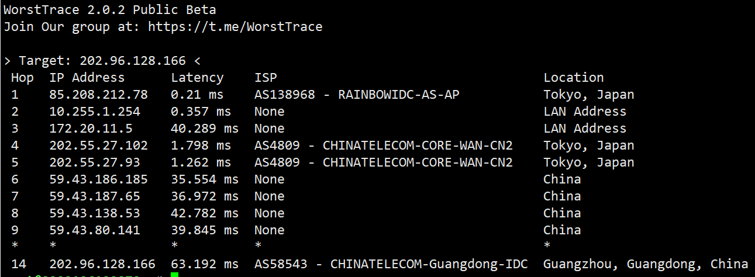Click the green terminal cursor block
This screenshot has width=755, height=277.
[x=174, y=275]
